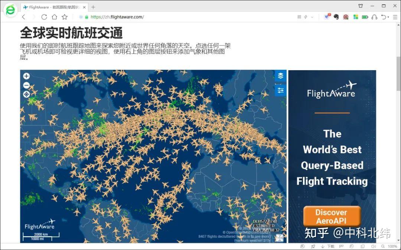Click the rocket accelerator status icon
Viewport: 401px width, 250px height.
(313, 246)
